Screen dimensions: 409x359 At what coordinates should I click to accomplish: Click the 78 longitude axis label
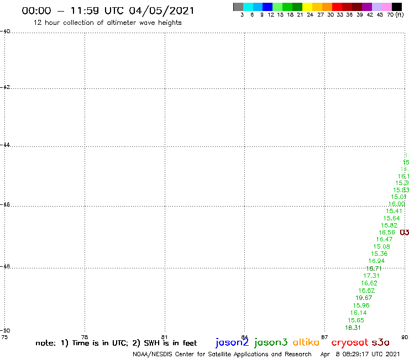click(x=84, y=337)
